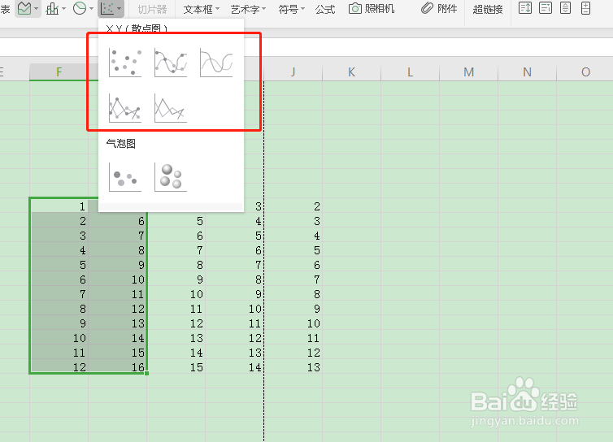Click the third icon after 超链接
The height and width of the screenshot is (442, 613).
(x=565, y=8)
